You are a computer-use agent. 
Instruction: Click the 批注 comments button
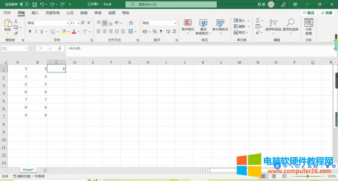(309, 13)
